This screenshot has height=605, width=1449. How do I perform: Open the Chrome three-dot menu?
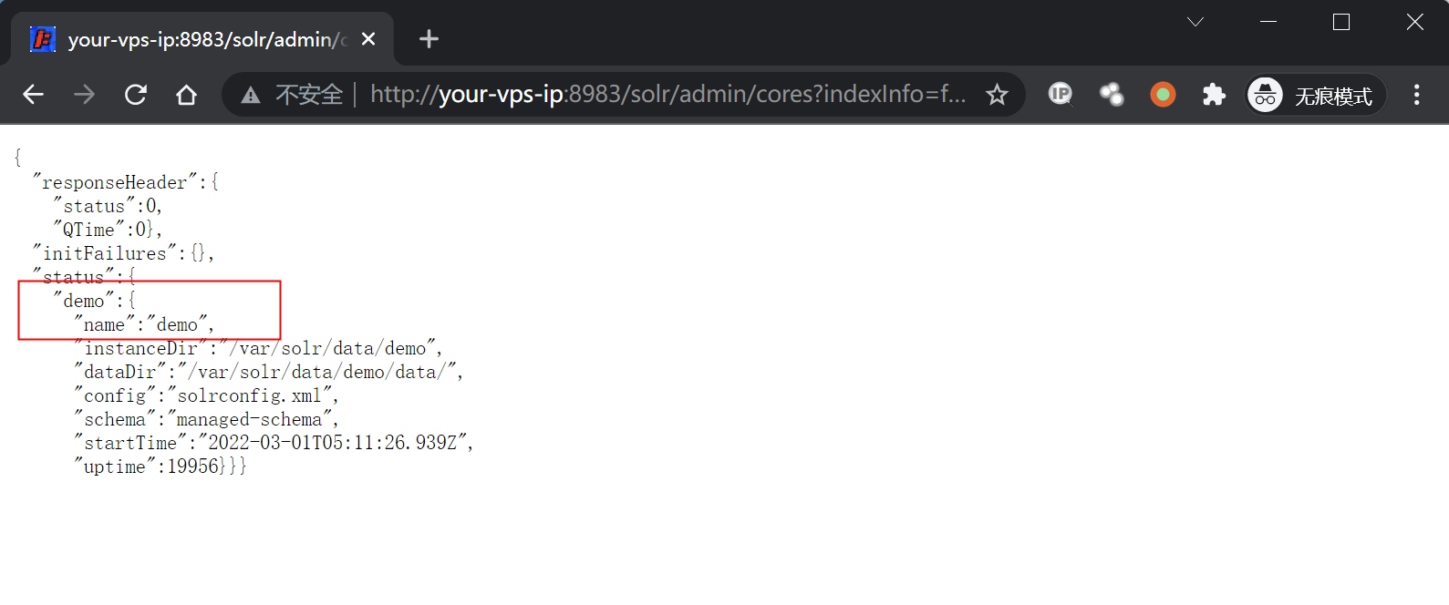pyautogui.click(x=1416, y=95)
